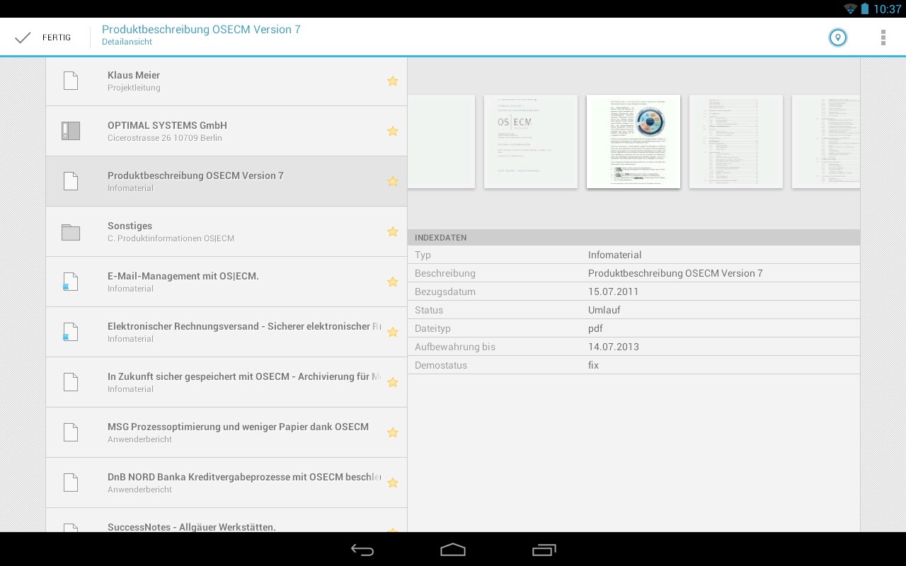Open E-Mail-Management mit OS|ECM document
The image size is (906, 566).
[226, 282]
